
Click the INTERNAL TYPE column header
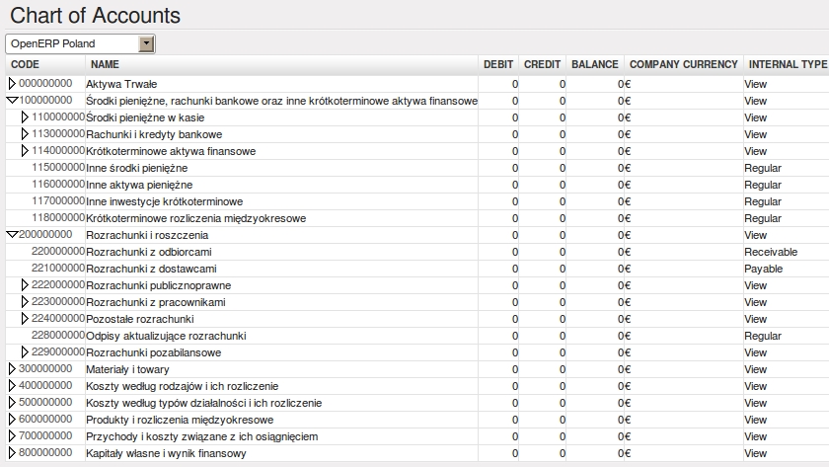click(x=787, y=64)
